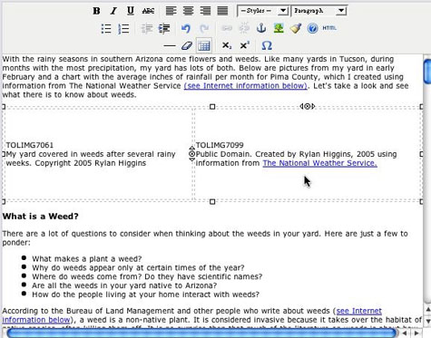The height and width of the screenshot is (338, 431).
Task: Center align text
Action: click(x=188, y=11)
